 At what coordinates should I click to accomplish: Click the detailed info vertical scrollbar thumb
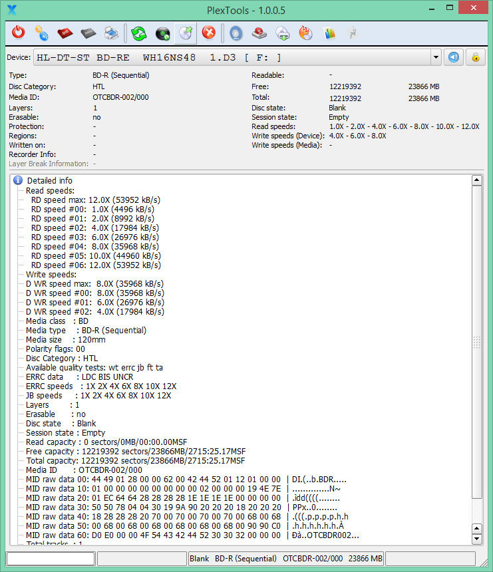click(476, 342)
